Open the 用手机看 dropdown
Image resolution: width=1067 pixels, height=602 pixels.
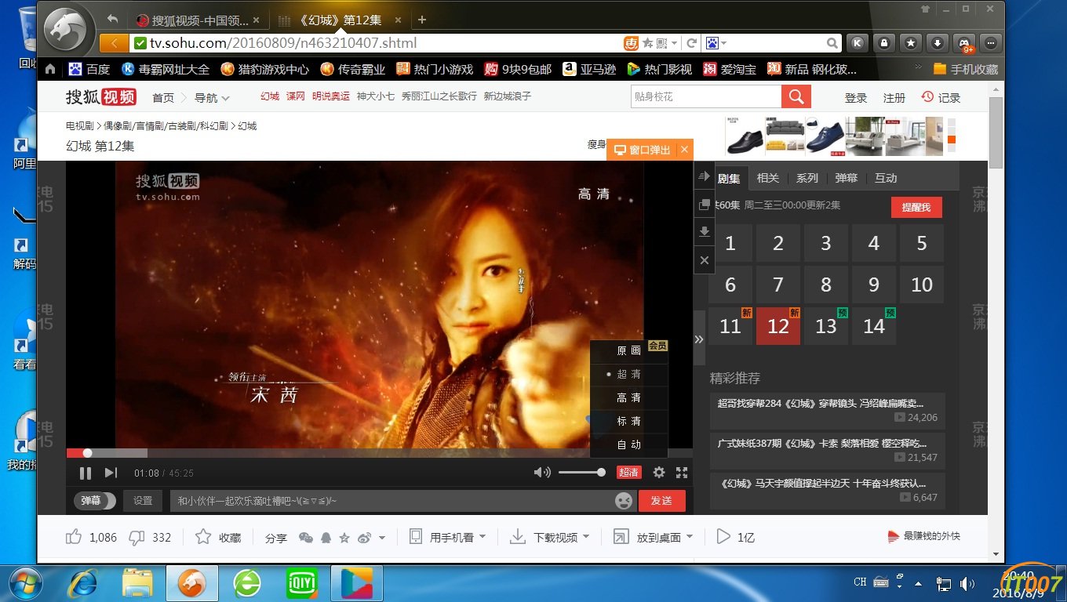449,537
